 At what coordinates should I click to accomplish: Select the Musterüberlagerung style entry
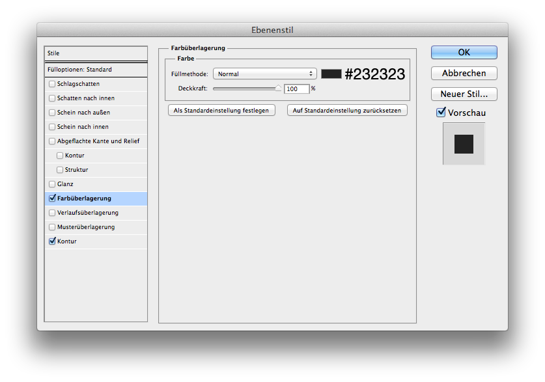click(85, 227)
